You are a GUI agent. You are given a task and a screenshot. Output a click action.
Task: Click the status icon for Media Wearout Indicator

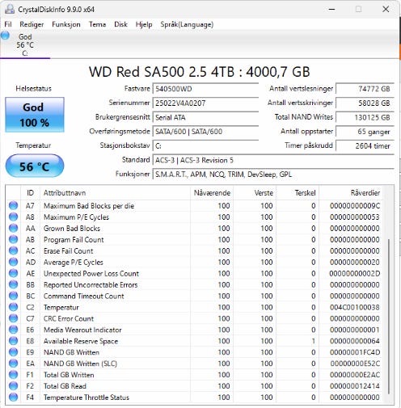(x=13, y=330)
